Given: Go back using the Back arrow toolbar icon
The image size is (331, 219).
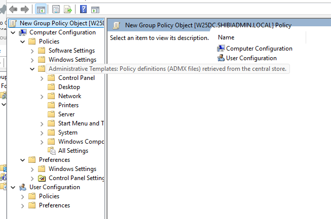Looking at the screenshot, I should click(13, 9).
